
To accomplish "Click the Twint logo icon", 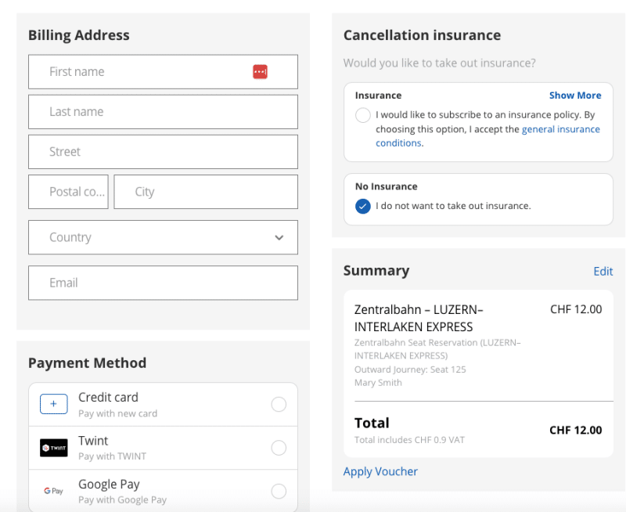I will pyautogui.click(x=54, y=448).
